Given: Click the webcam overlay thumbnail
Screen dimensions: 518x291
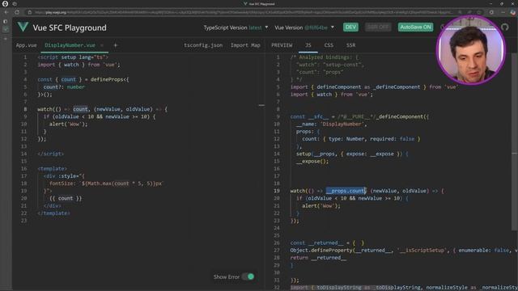Looking at the screenshot, I should [x=471, y=50].
